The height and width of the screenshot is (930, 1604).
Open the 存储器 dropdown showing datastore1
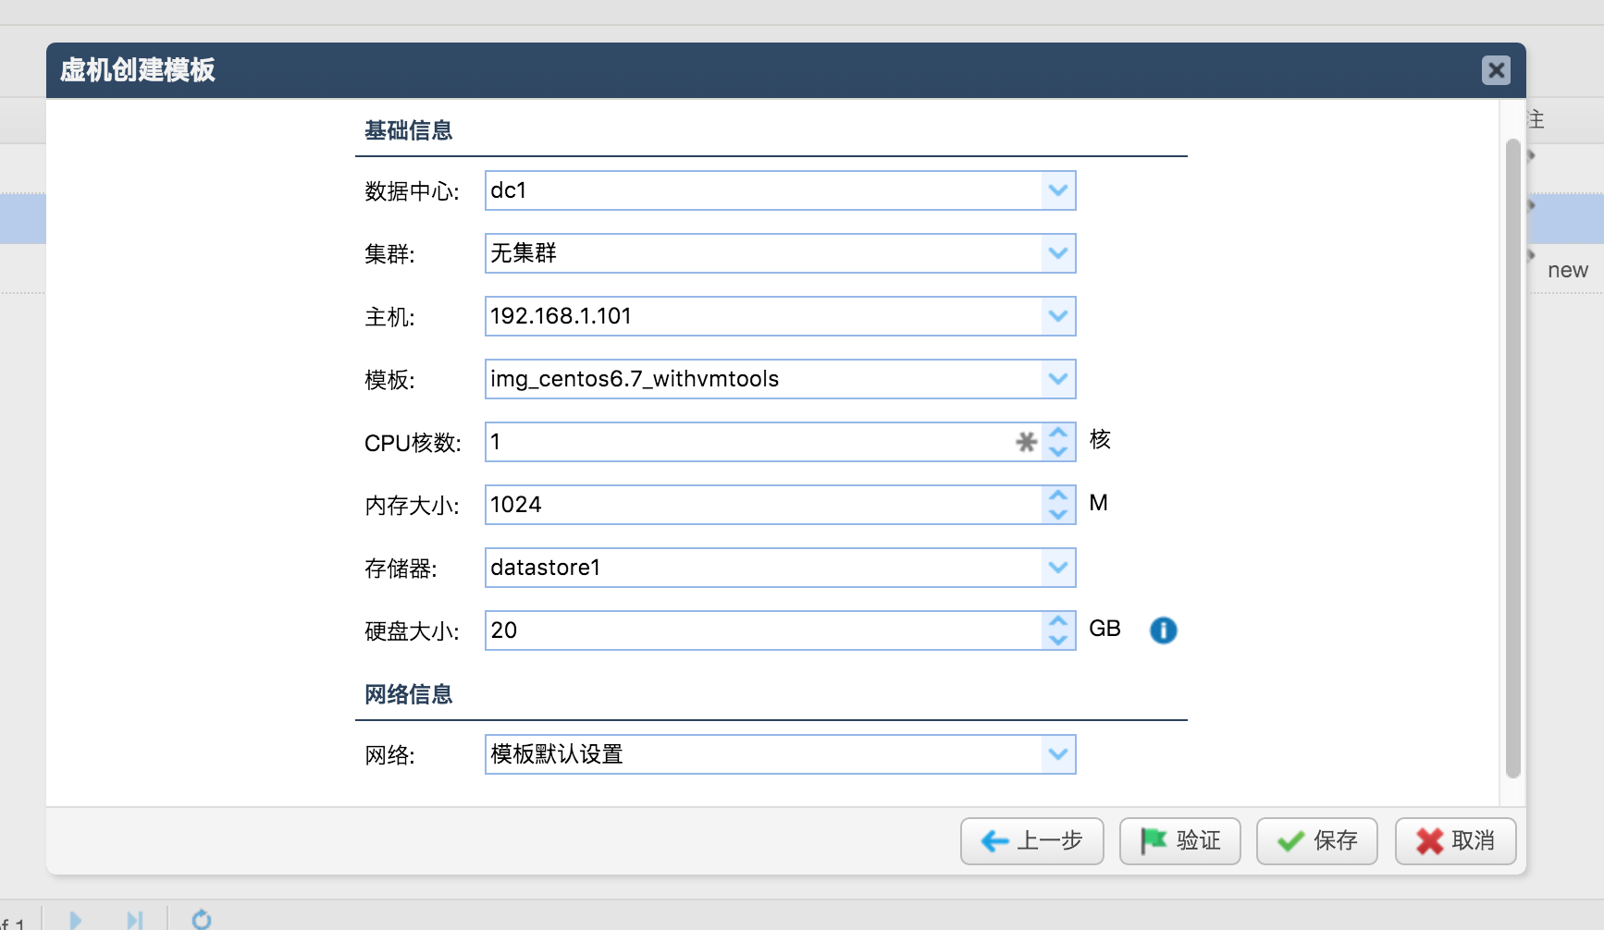(1057, 567)
